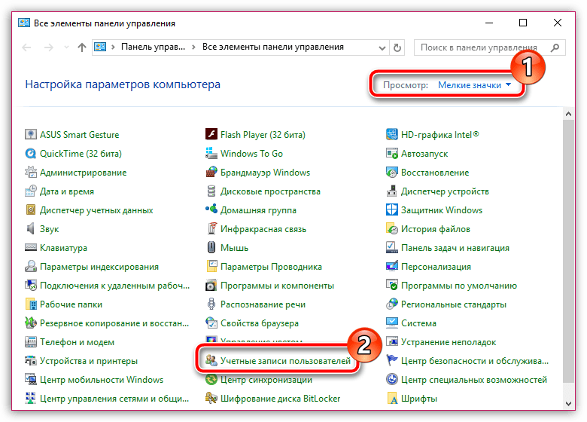Open Устройства и принтеры
Viewport: 587px width, 422px height.
coord(81,361)
